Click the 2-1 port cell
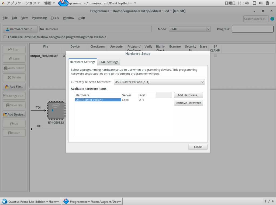The width and height of the screenshot is (276, 205). point(142,100)
